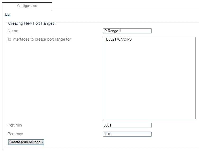Click blank space after 3001 in Port min
The height and width of the screenshot is (152, 199).
pos(135,125)
